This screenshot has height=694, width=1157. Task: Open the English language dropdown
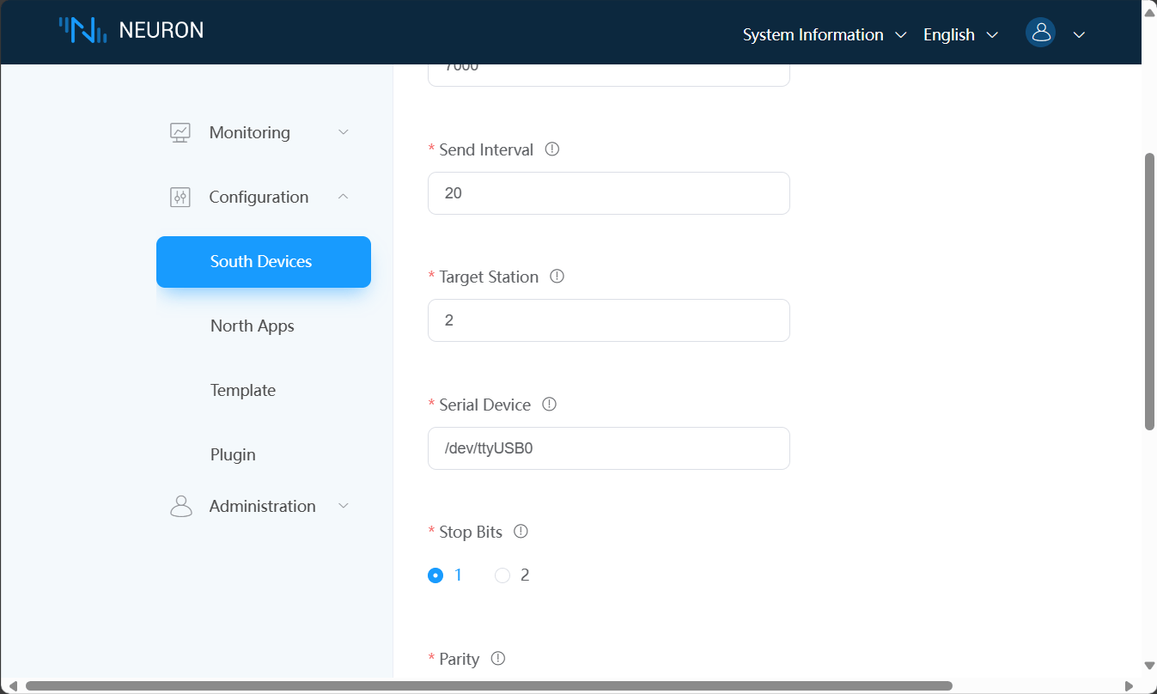(x=960, y=34)
